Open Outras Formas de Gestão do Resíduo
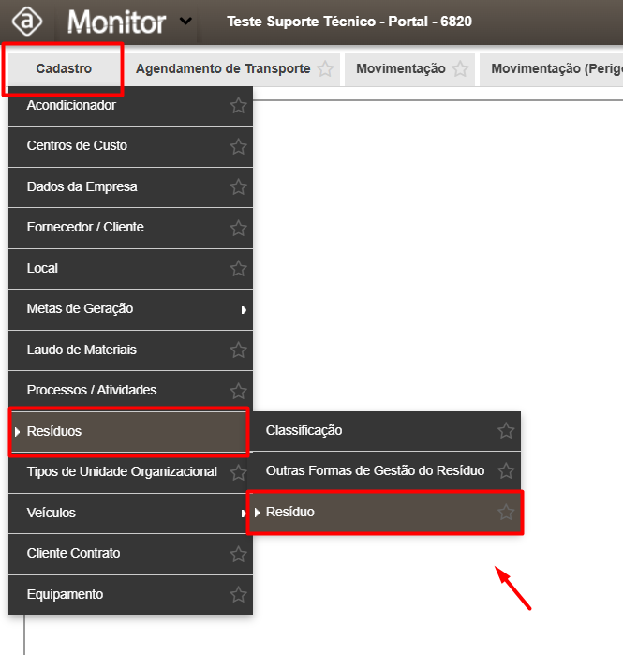Screen dimensions: 623x655 (375, 470)
